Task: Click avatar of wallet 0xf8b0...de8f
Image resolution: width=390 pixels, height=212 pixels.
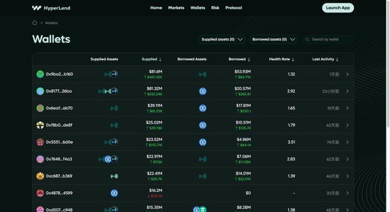Action: 40,125
